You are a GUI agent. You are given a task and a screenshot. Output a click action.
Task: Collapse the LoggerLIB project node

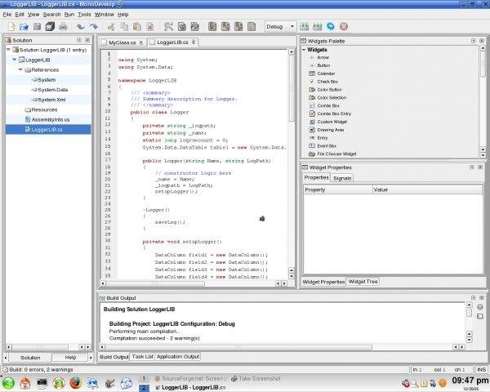(14, 60)
